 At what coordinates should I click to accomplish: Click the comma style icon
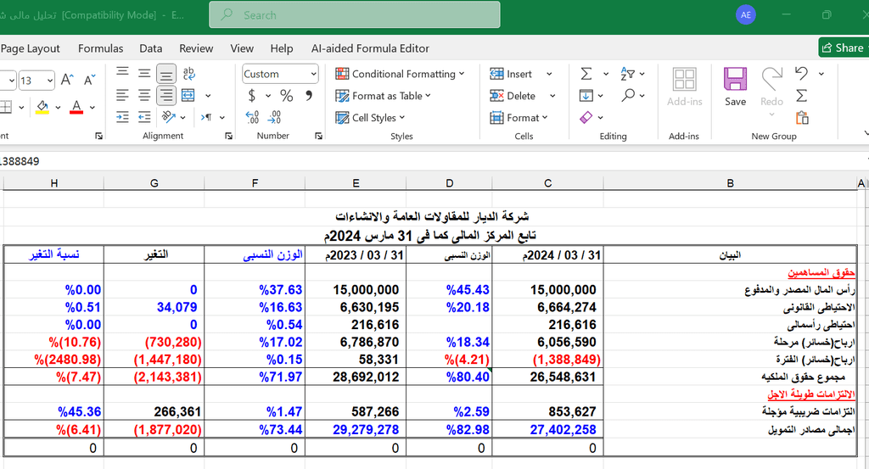[309, 96]
